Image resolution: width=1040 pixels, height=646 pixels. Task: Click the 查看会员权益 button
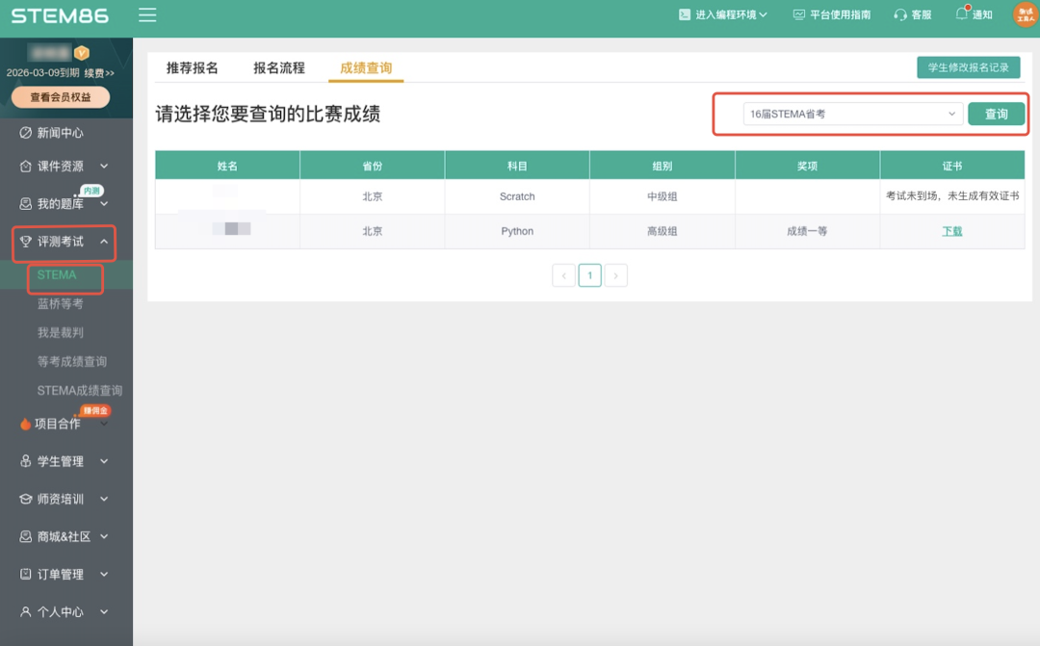click(60, 97)
